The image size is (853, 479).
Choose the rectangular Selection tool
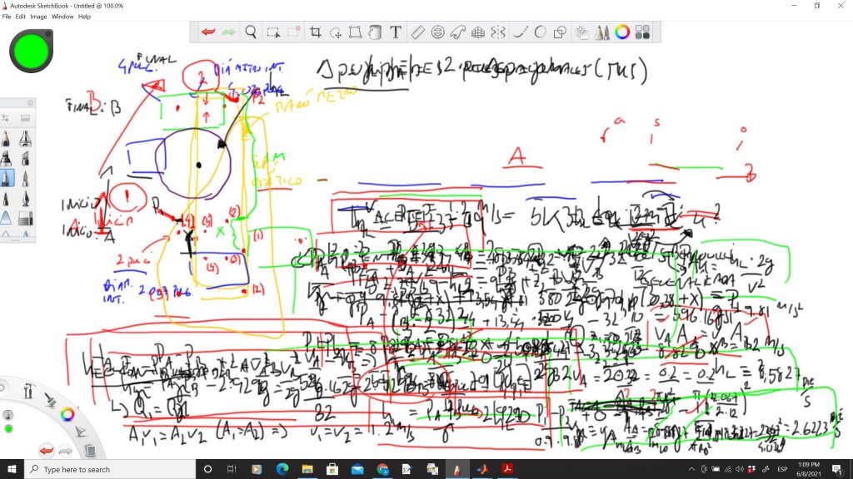(x=273, y=32)
